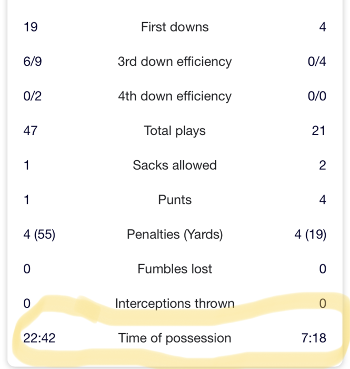
Task: Tap the Punts stat label
Action: (x=175, y=200)
